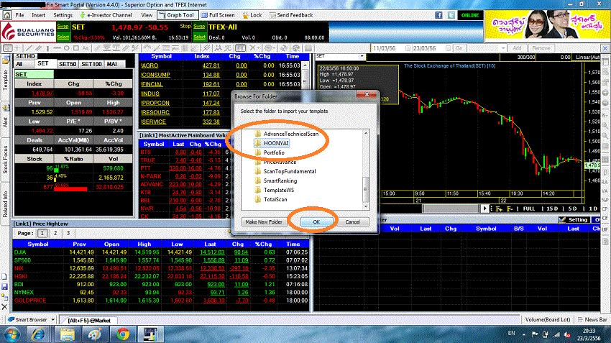Click the chart scroll right arrow

point(484,209)
